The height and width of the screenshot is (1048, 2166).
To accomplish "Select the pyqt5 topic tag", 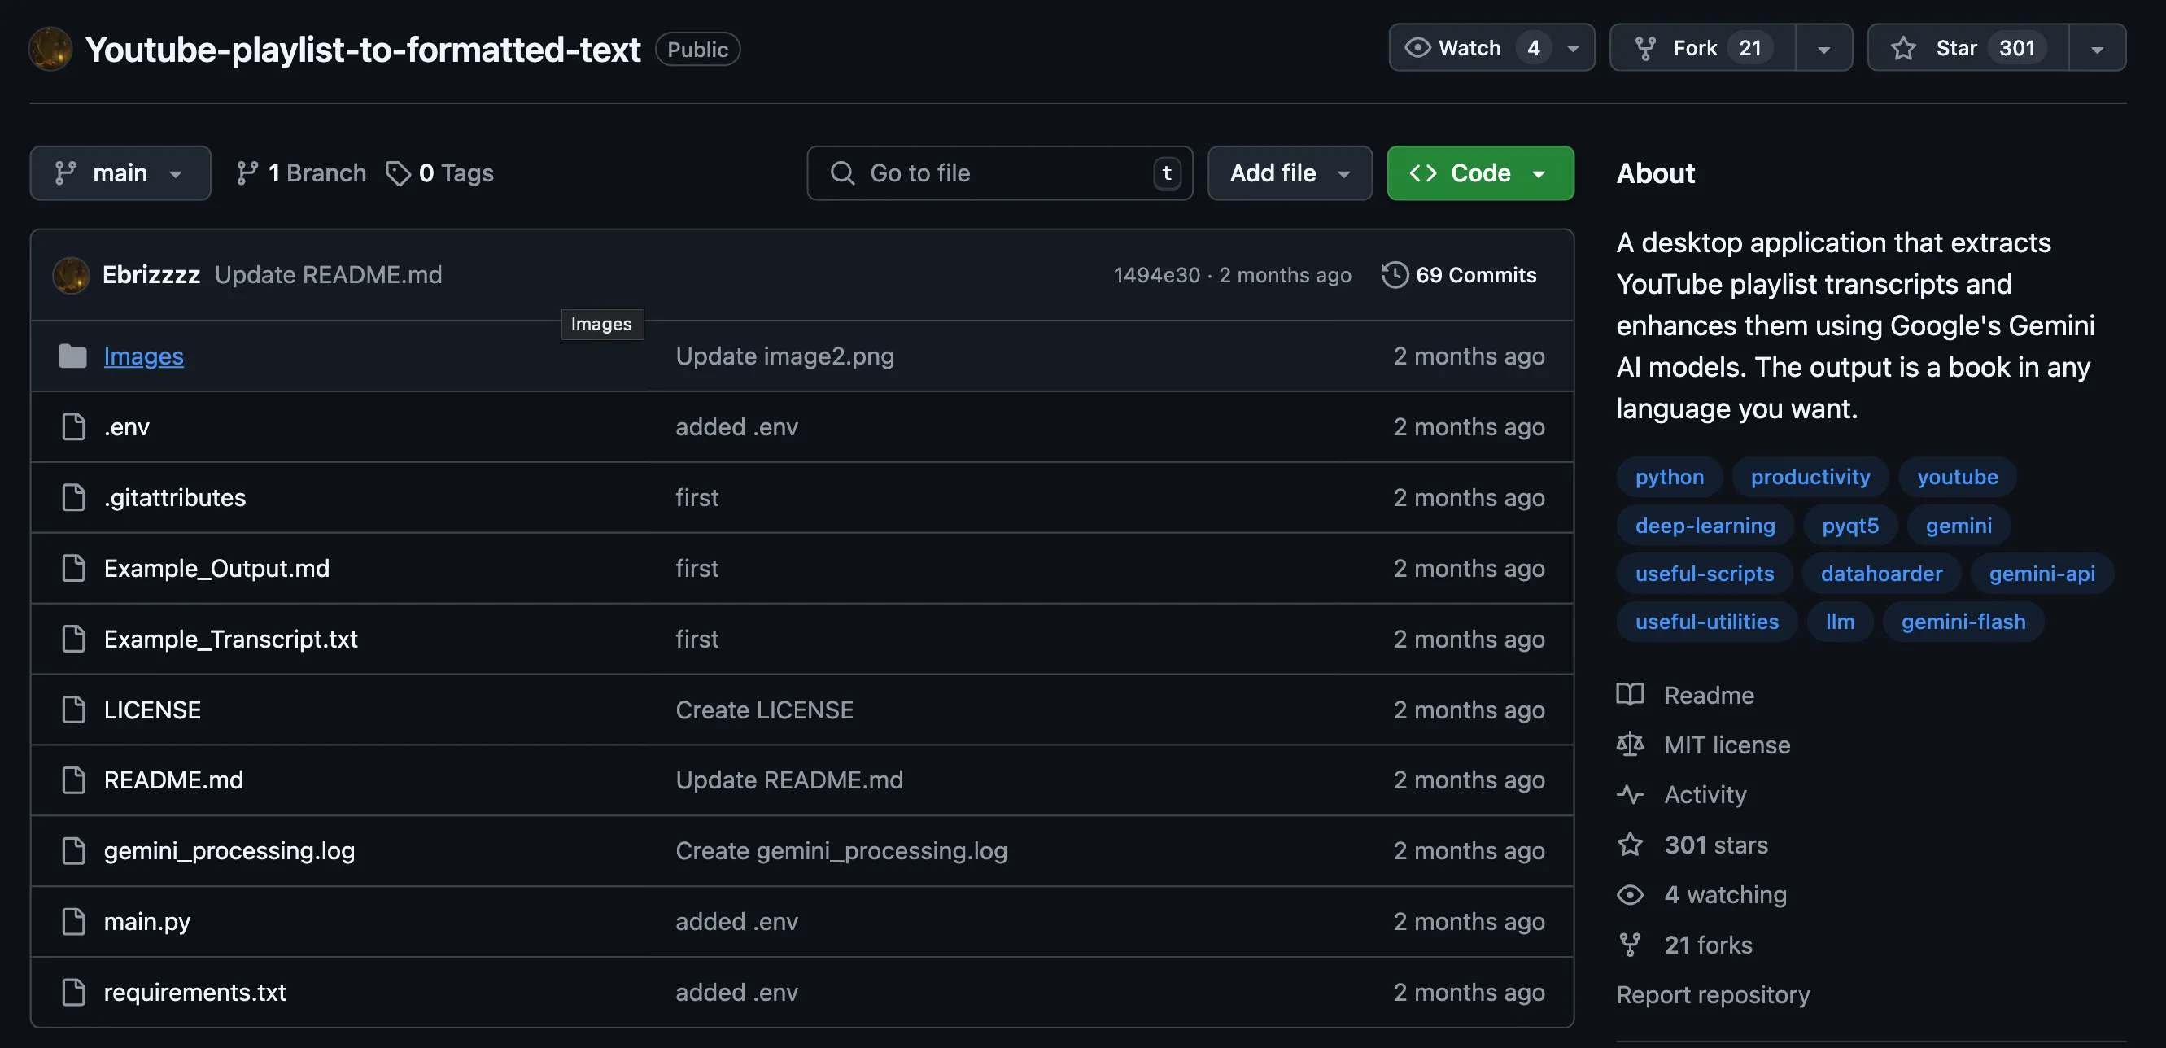I will (x=1849, y=526).
